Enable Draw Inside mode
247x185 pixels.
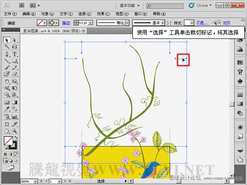click(x=16, y=160)
